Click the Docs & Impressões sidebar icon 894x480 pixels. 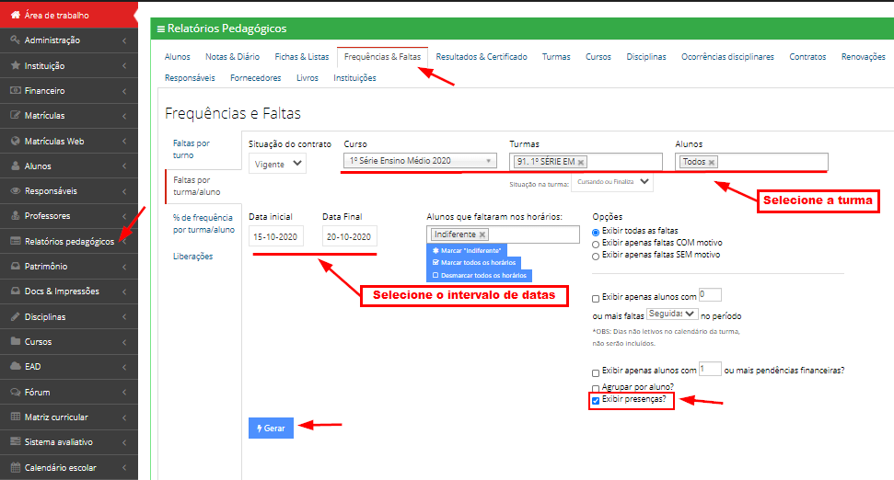click(16, 291)
